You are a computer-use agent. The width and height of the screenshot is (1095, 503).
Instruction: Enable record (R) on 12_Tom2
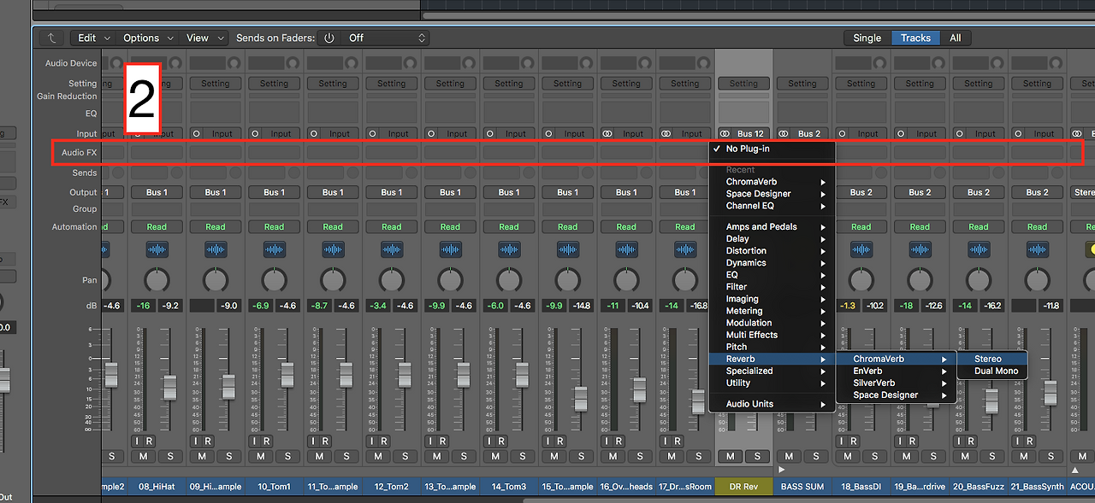pyautogui.click(x=384, y=441)
